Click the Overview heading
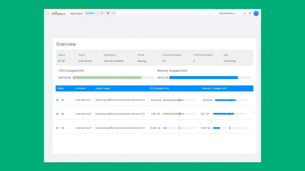Viewport: 305px width, 171px height. tap(66, 44)
